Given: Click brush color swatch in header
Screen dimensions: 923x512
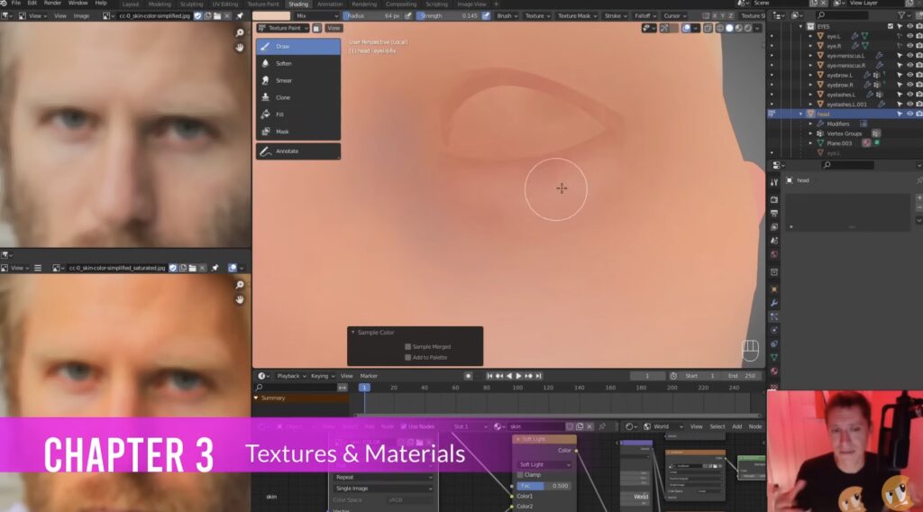Looking at the screenshot, I should pos(271,16).
